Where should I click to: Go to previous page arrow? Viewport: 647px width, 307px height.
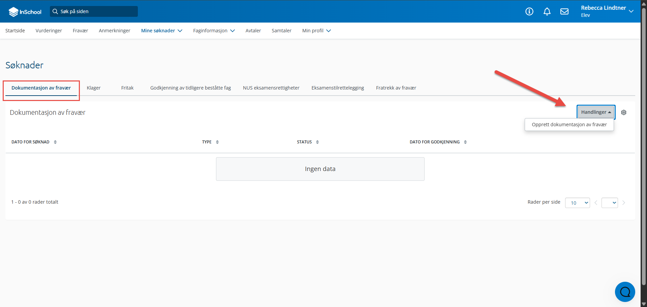tap(596, 203)
